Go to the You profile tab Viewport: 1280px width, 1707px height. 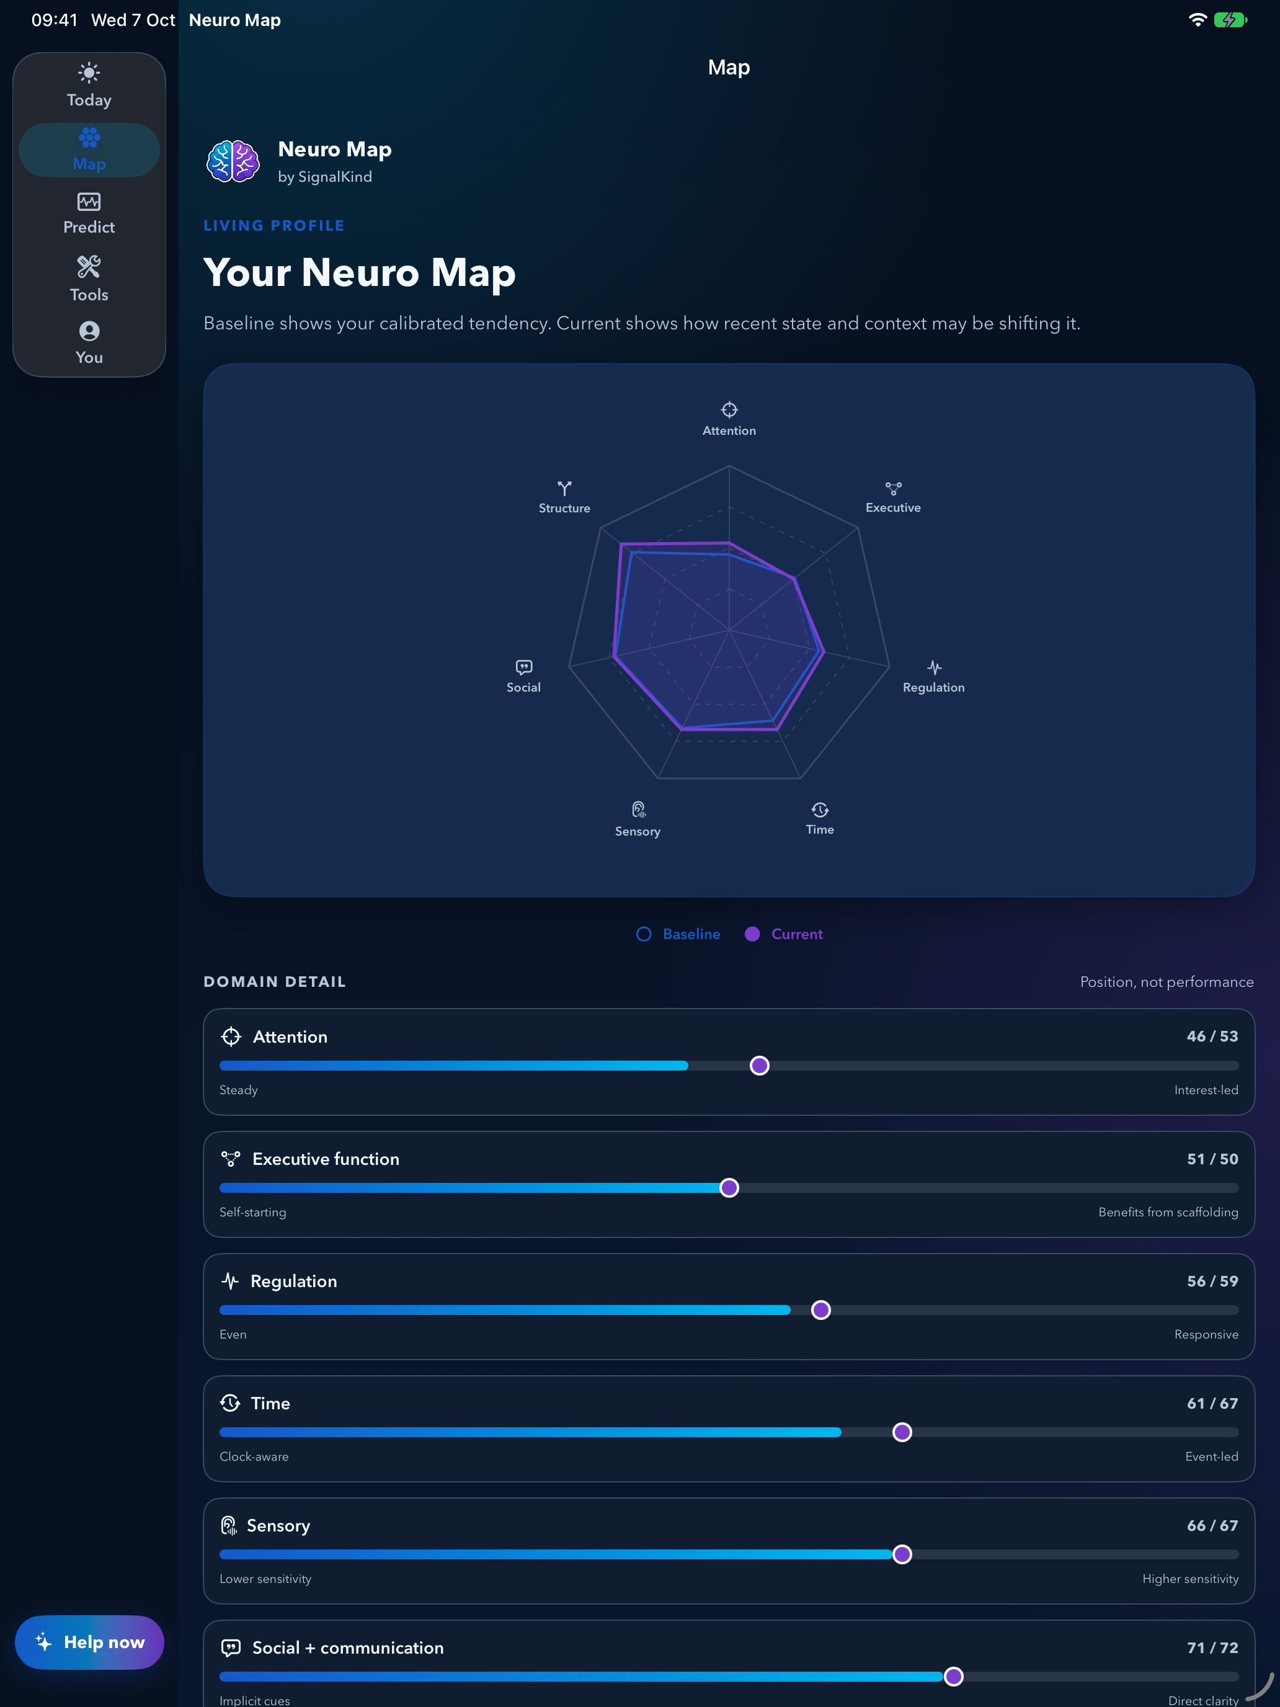(x=89, y=342)
